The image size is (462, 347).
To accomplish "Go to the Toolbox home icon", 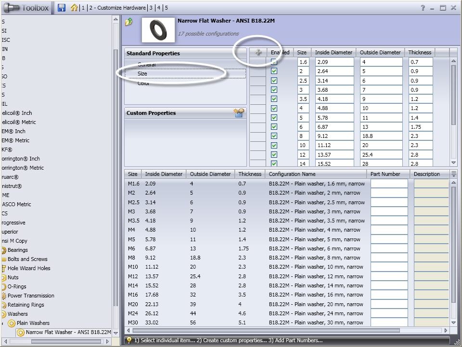I will [74, 8].
